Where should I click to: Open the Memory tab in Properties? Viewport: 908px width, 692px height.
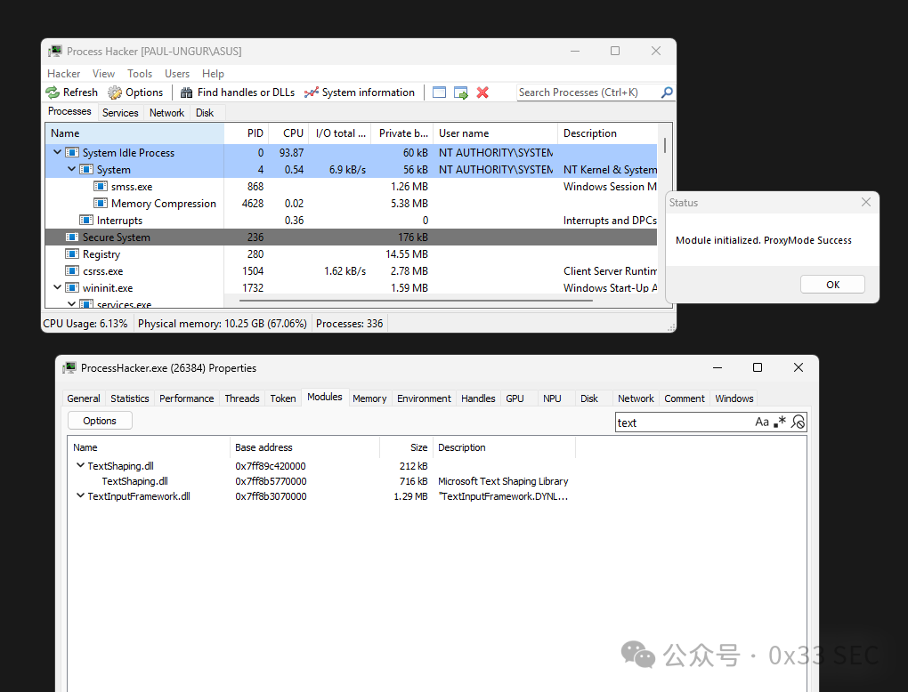tap(369, 398)
